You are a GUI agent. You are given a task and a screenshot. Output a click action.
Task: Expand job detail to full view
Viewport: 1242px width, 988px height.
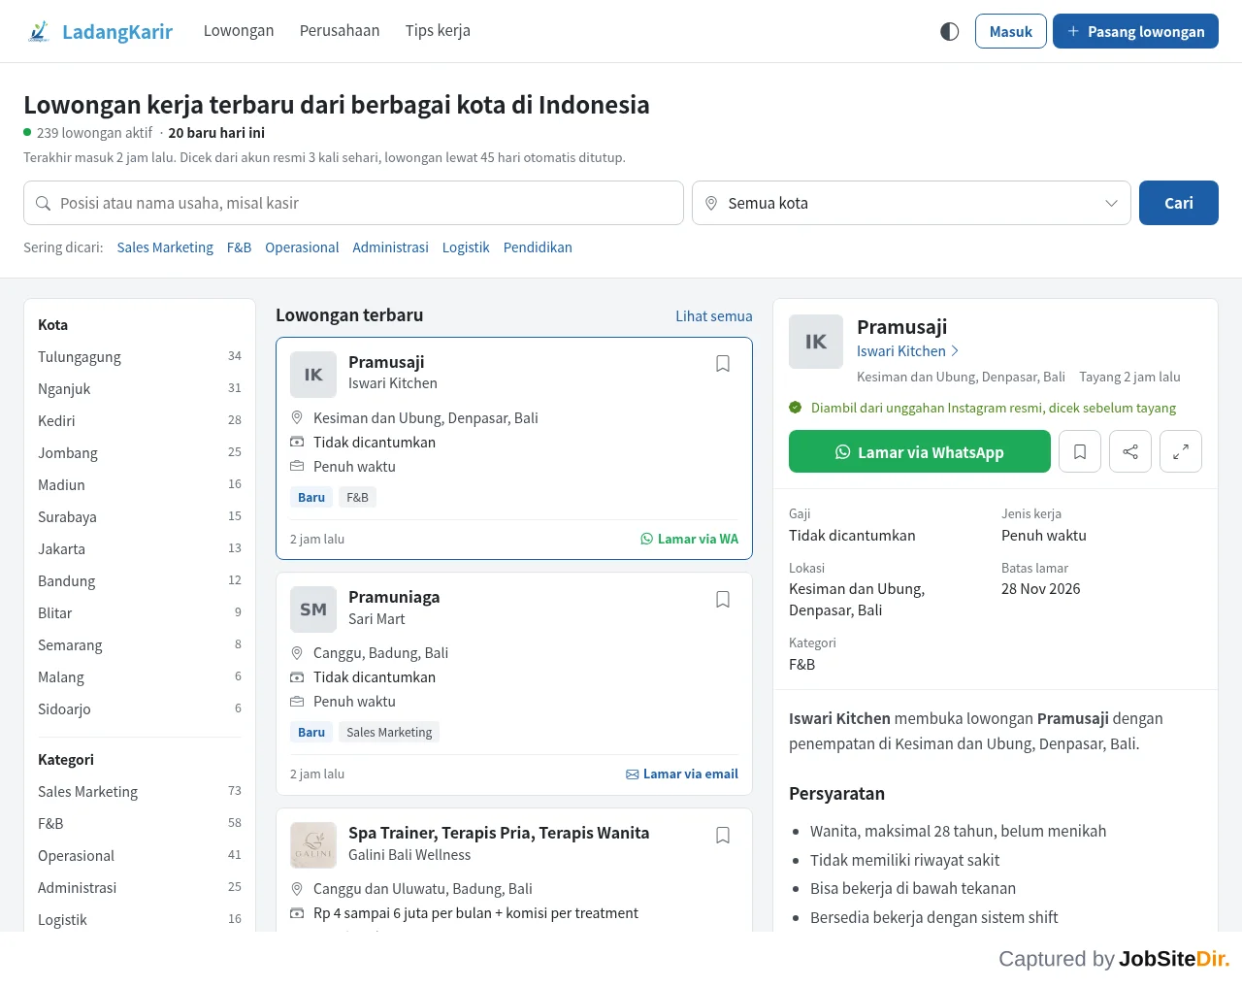pos(1181,451)
